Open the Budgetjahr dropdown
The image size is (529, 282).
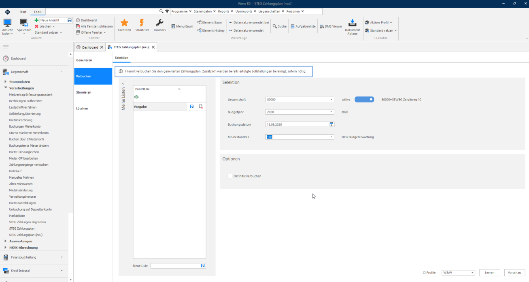[331, 112]
